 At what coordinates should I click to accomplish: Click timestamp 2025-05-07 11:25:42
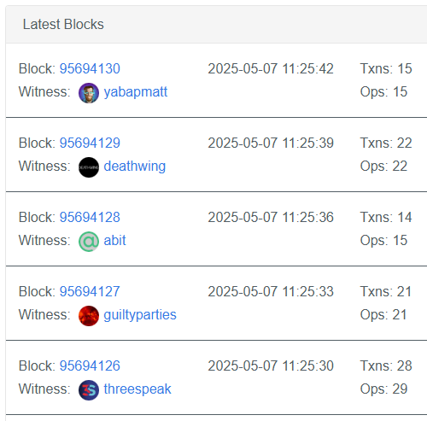coord(271,68)
